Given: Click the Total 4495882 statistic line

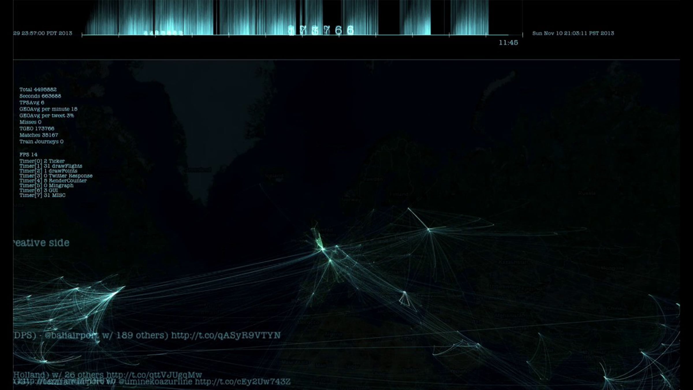Looking at the screenshot, I should 38,90.
